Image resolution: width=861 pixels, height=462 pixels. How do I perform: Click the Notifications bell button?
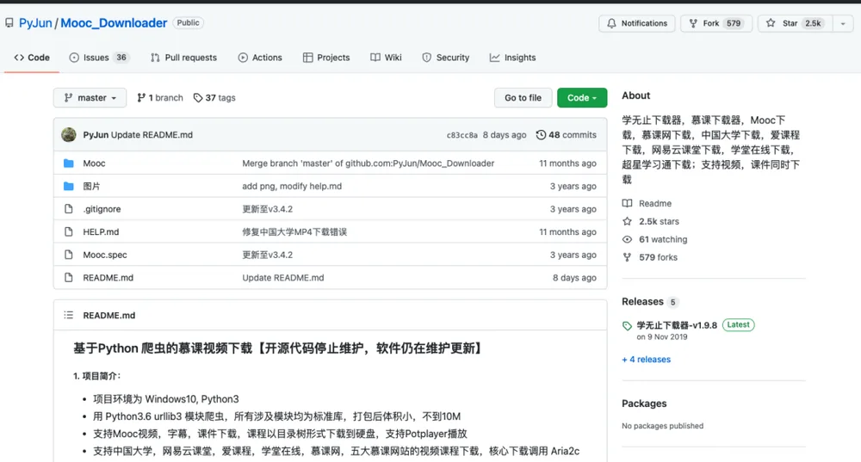pos(637,23)
